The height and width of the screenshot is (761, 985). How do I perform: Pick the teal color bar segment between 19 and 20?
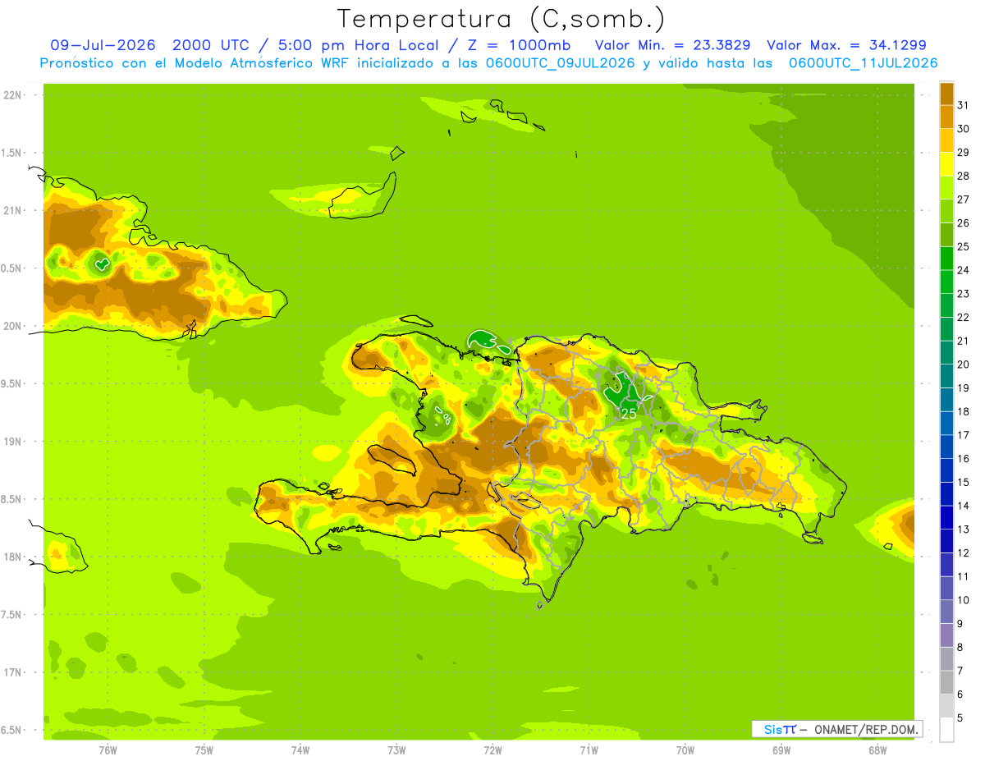[x=946, y=376]
